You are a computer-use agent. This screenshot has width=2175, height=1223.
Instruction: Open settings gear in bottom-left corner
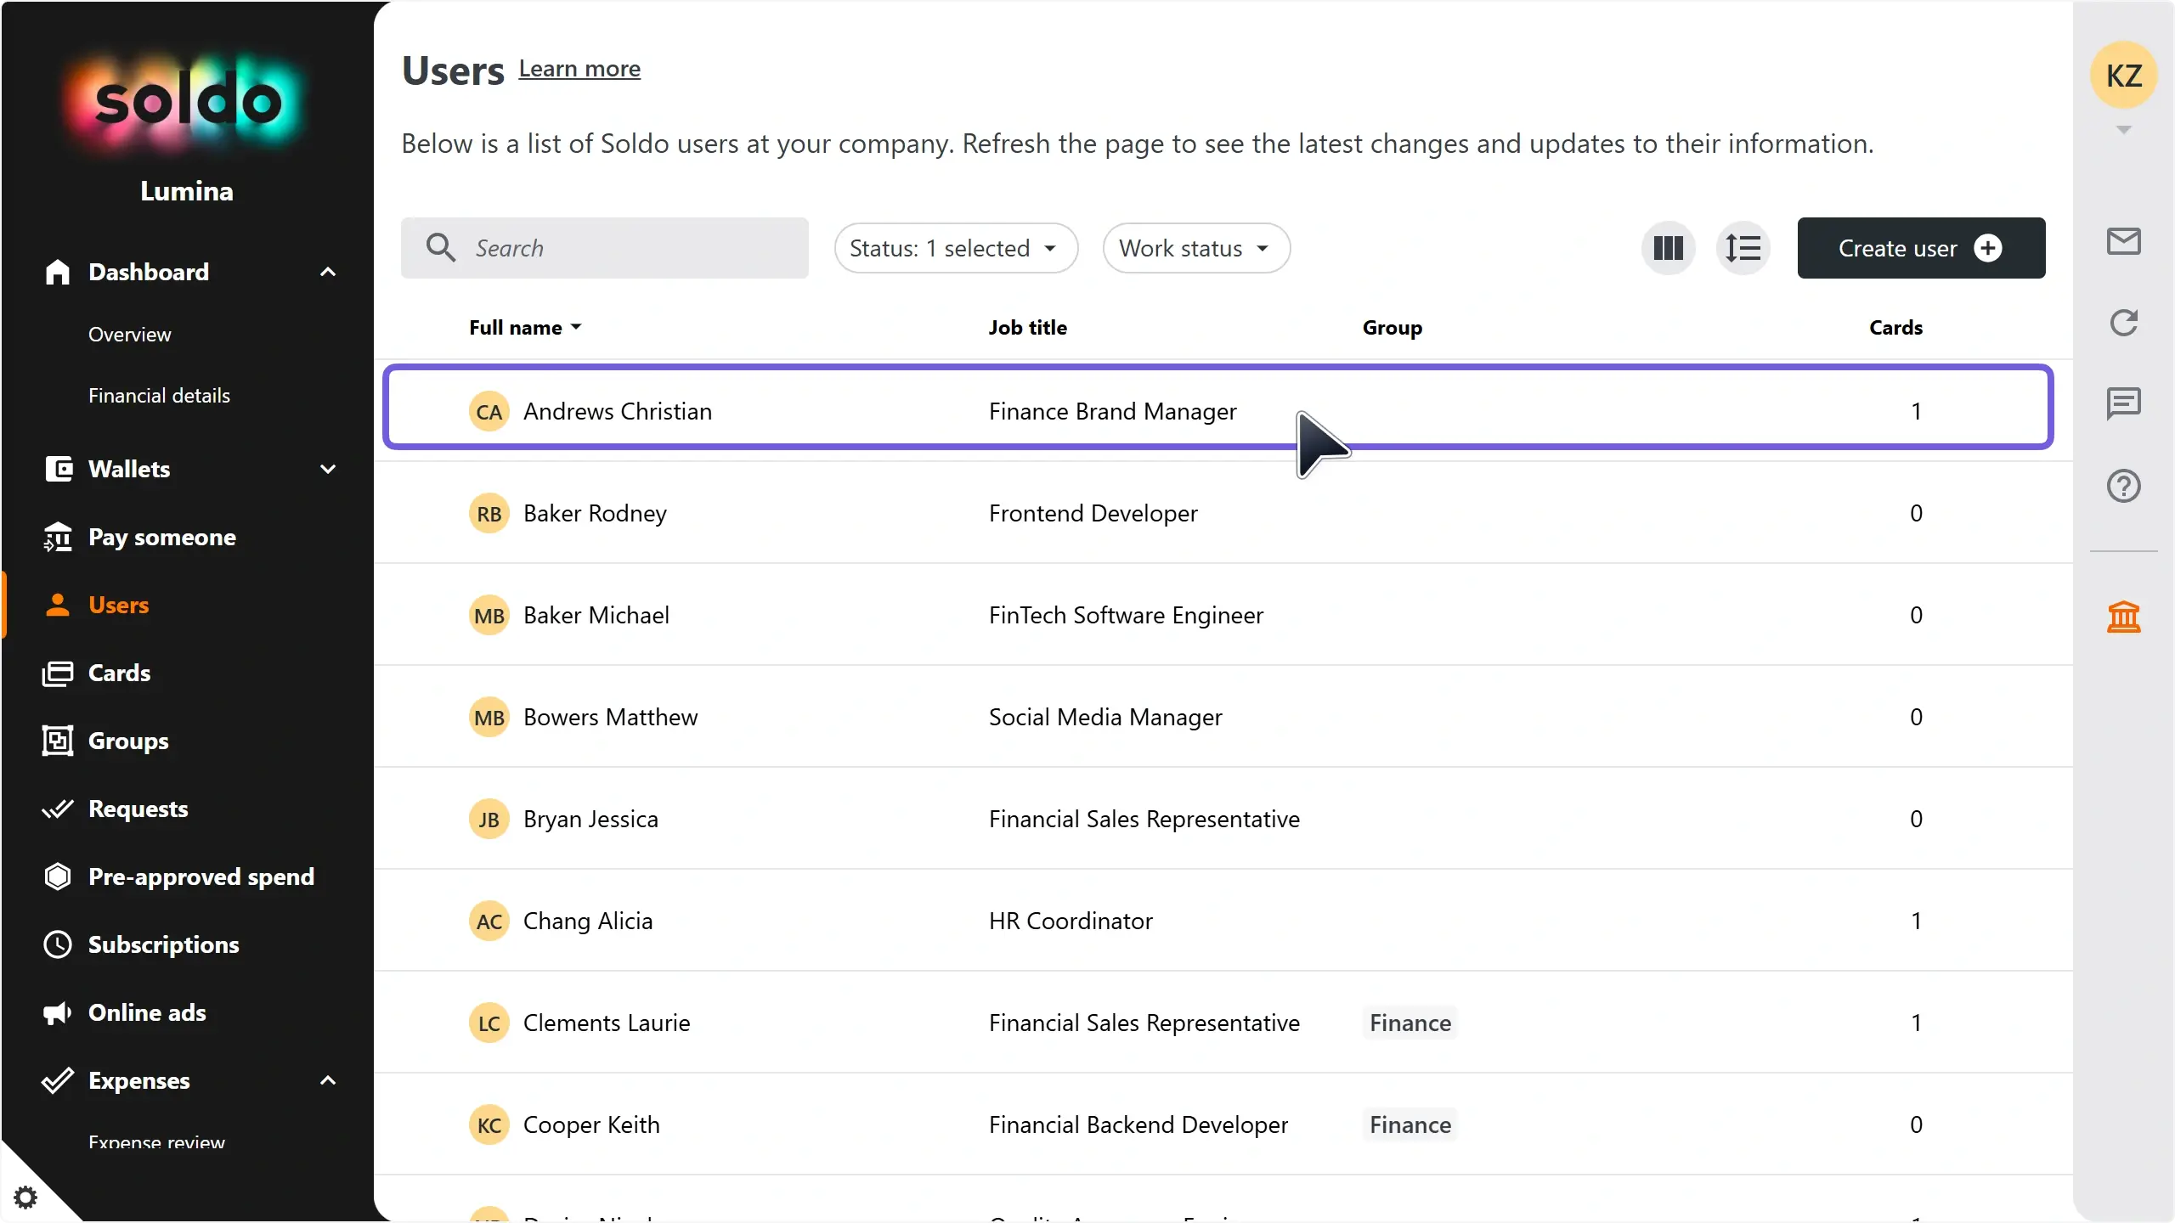click(26, 1198)
